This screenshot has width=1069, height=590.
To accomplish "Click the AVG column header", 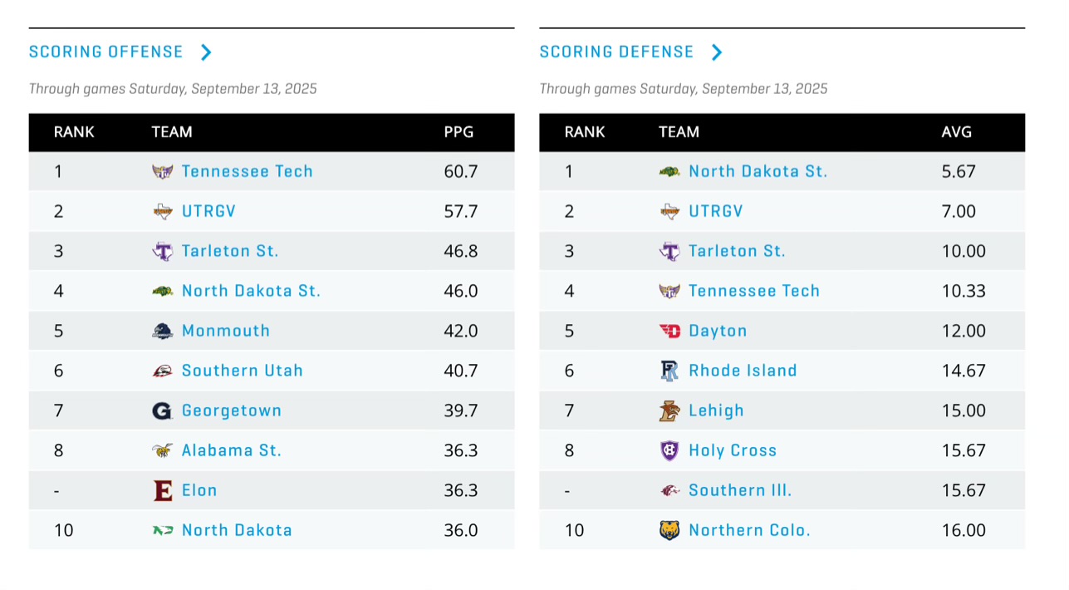I will (x=956, y=132).
